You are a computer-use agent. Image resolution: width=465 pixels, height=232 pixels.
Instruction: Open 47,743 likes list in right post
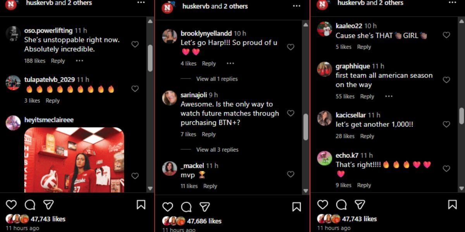tap(359, 219)
